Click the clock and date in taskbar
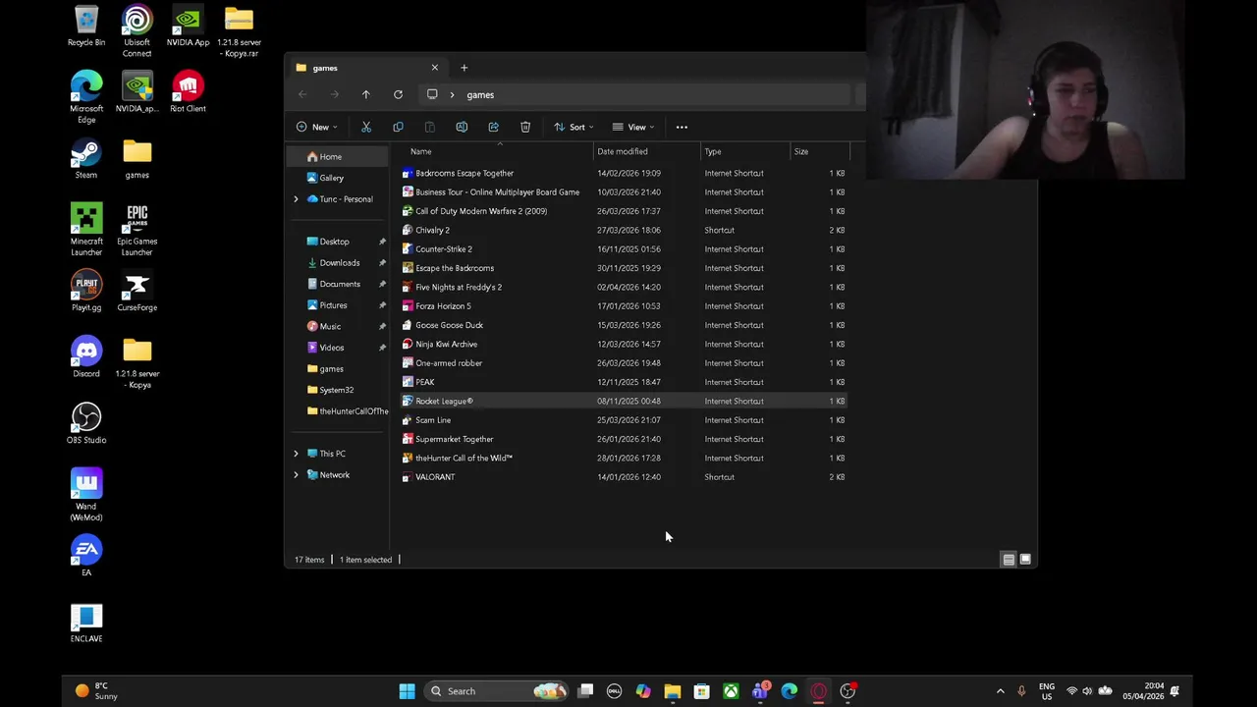 tap(1145, 691)
